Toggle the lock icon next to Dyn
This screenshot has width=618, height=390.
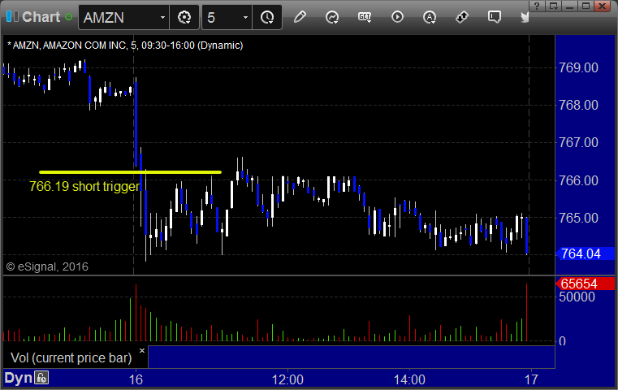pyautogui.click(x=41, y=378)
